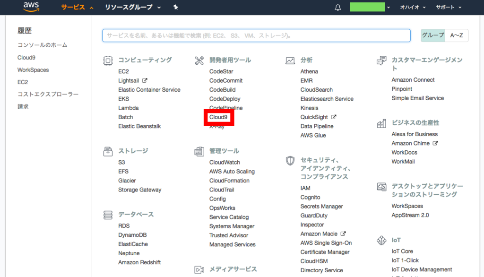Viewport: 484px width, 277px height.
Task: Open the IAM service
Action: [x=305, y=188]
